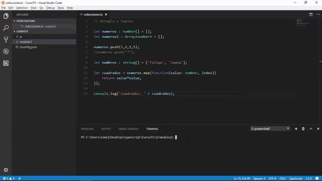322x181 pixels.
Task: Kill the terminal with trash icon
Action: pos(303,129)
